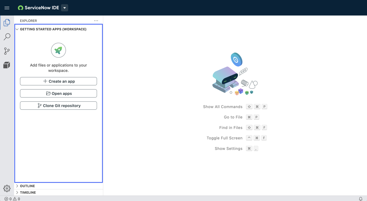
Task: Click the Find in Files text
Action: (x=231, y=128)
